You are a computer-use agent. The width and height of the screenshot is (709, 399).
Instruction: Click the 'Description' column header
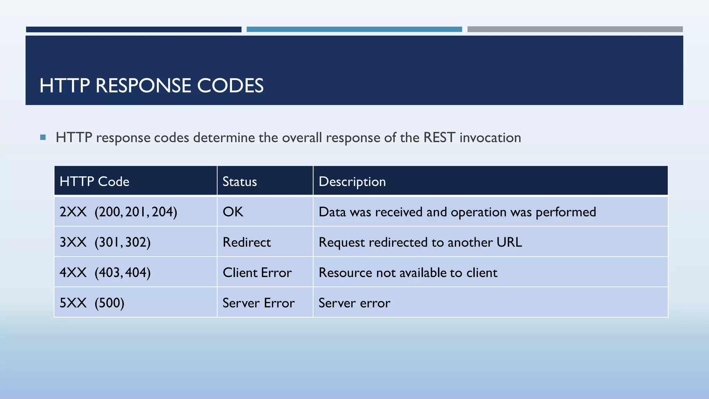pyautogui.click(x=491, y=181)
